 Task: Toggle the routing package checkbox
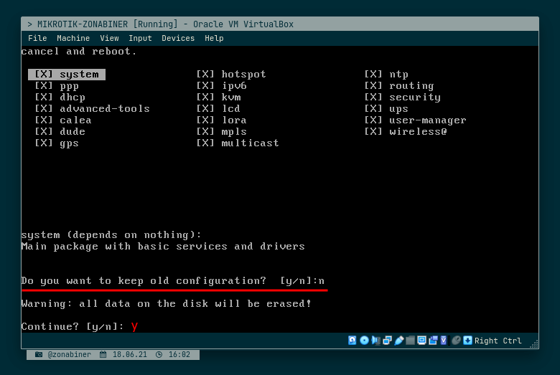click(x=373, y=85)
